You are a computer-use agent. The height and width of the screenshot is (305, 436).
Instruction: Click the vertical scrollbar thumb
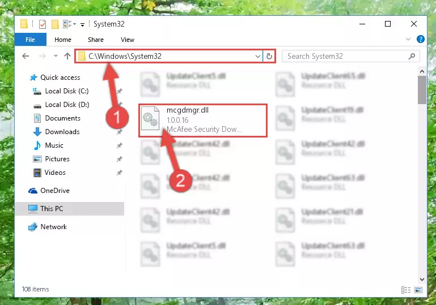click(422, 90)
